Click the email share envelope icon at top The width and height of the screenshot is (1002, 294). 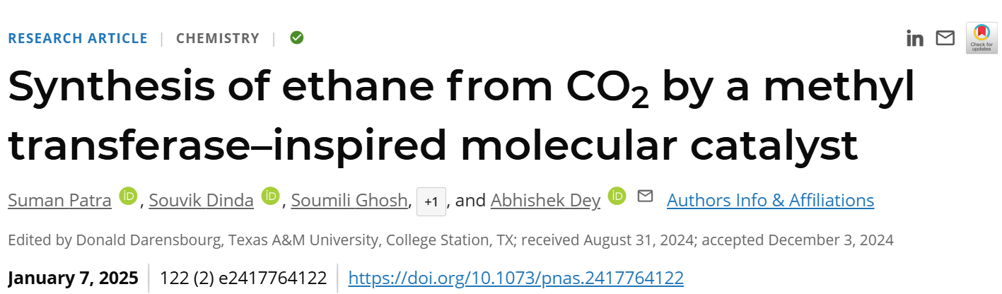[x=945, y=38]
